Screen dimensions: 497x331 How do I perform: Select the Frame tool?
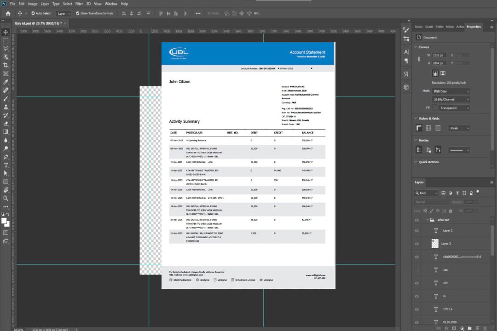(6, 74)
